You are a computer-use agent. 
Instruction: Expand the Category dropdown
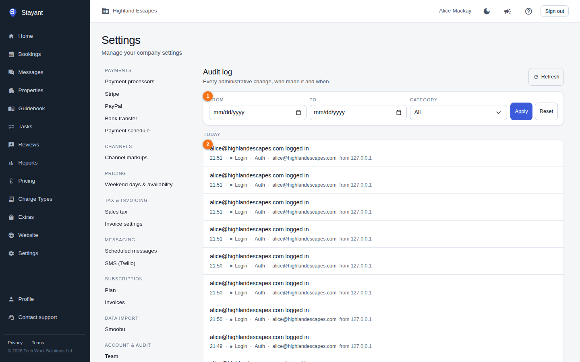click(x=458, y=113)
